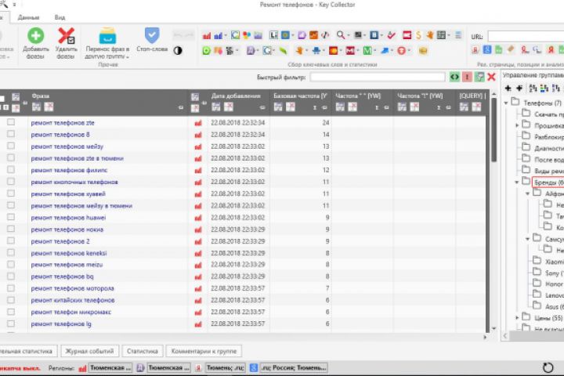This screenshot has height=376, width=564.
Task: Click the red exclamation quick filter icon
Action: click(467, 77)
